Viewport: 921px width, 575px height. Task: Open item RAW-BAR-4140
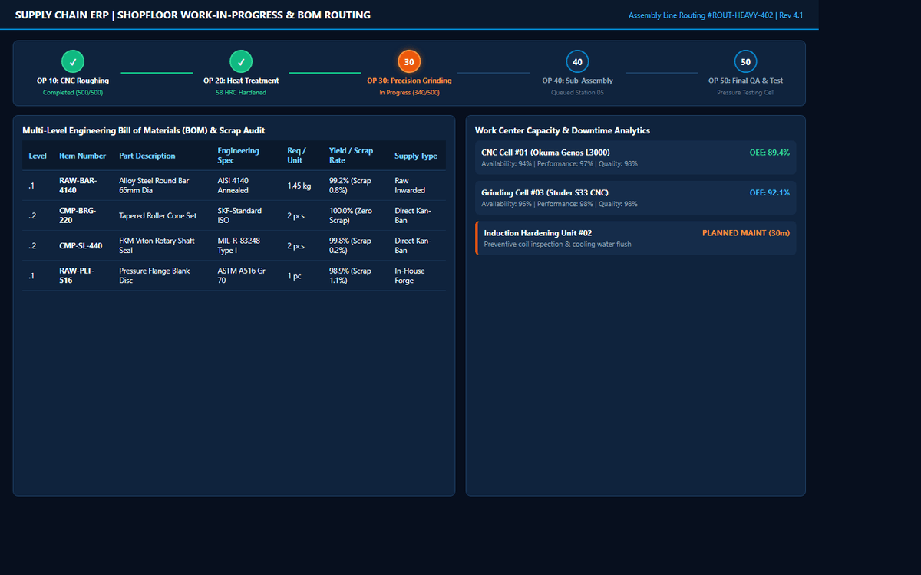point(78,186)
